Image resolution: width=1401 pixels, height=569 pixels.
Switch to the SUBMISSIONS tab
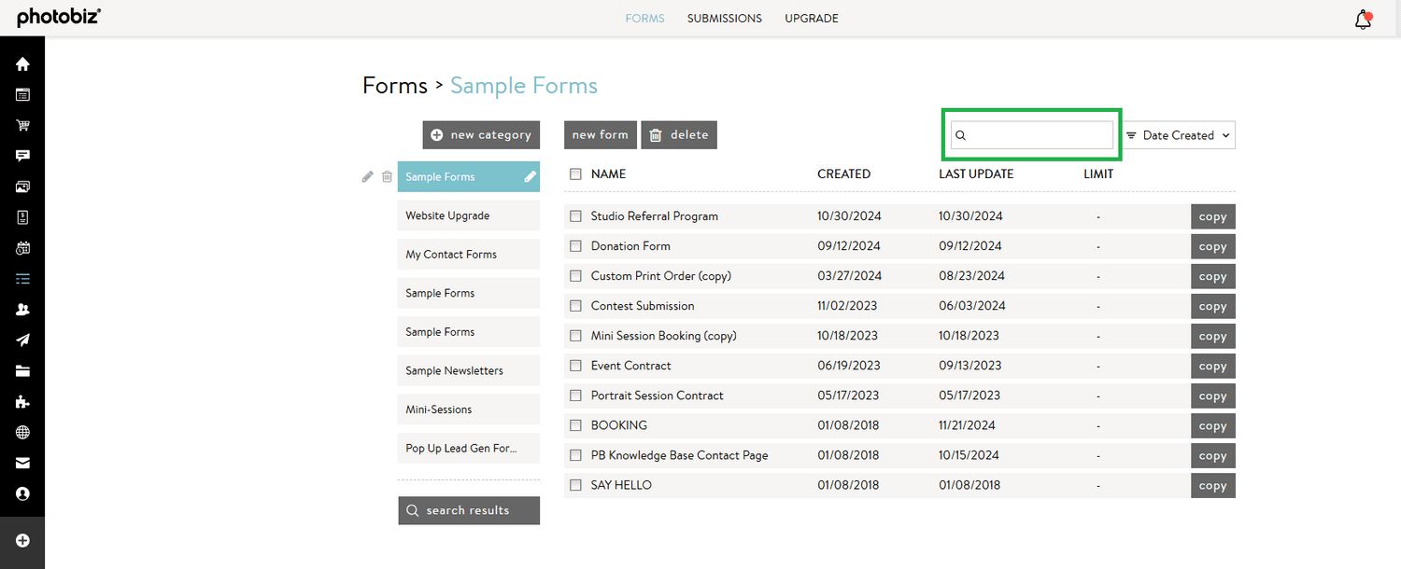724,18
